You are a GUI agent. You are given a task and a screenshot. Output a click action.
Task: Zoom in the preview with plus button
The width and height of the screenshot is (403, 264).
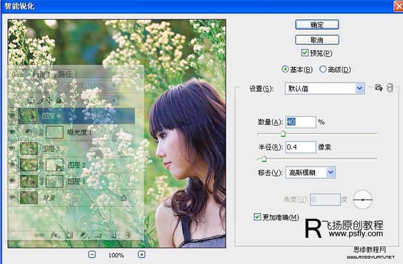142,255
